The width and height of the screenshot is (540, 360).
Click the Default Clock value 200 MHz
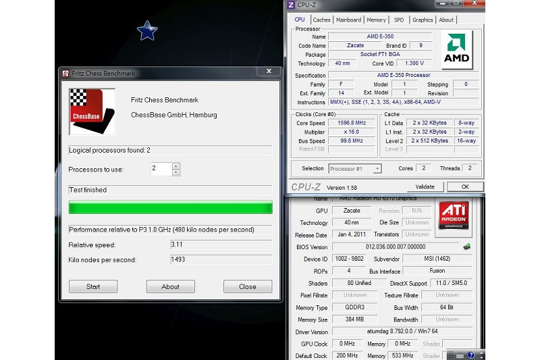pos(347,355)
